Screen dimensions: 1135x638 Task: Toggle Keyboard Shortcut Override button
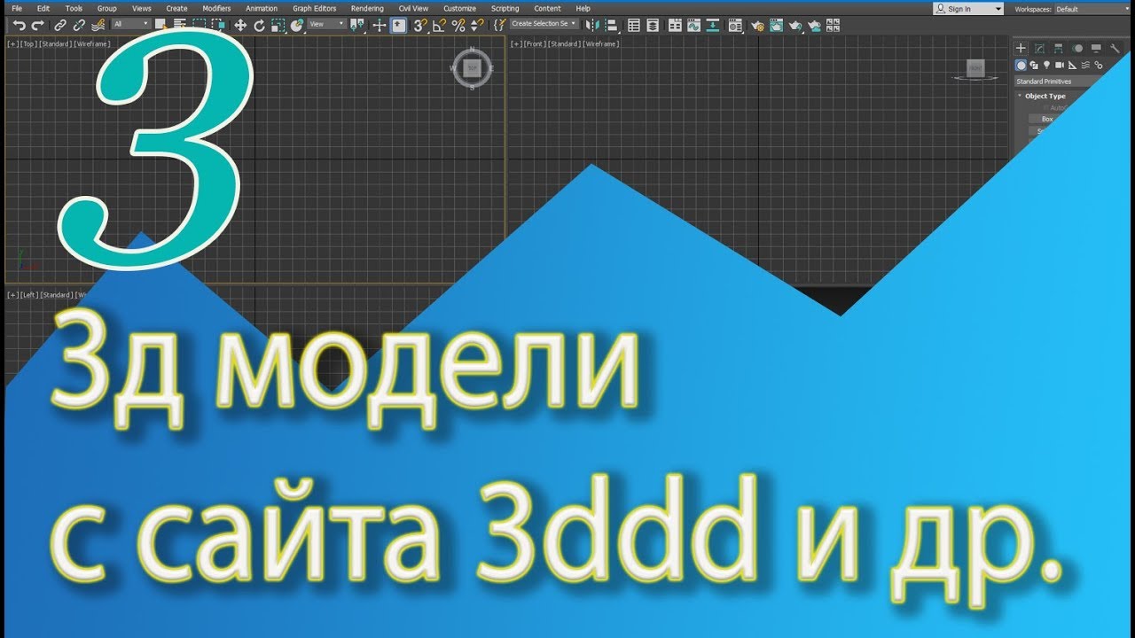click(x=399, y=25)
